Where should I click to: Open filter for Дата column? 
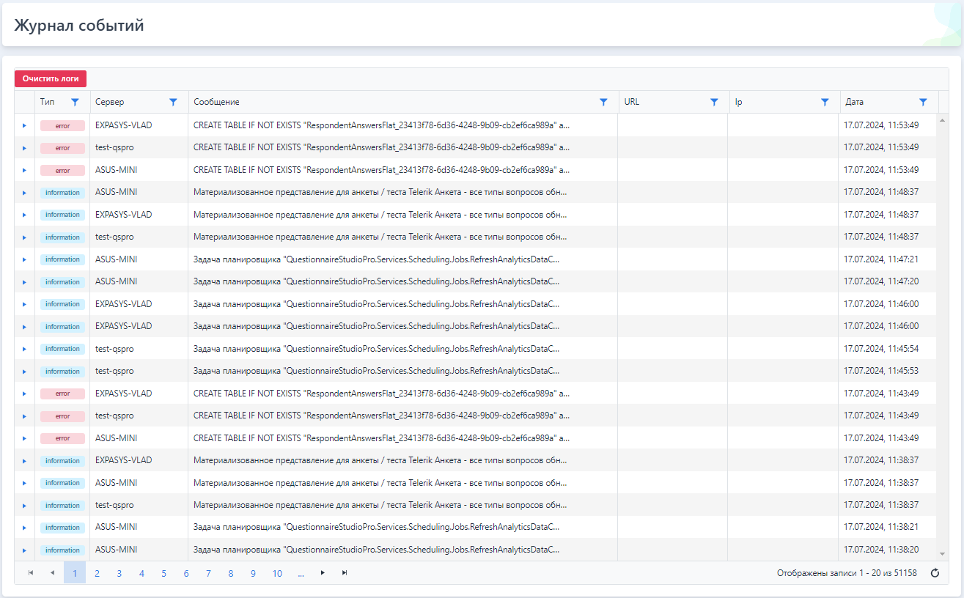[x=923, y=103]
